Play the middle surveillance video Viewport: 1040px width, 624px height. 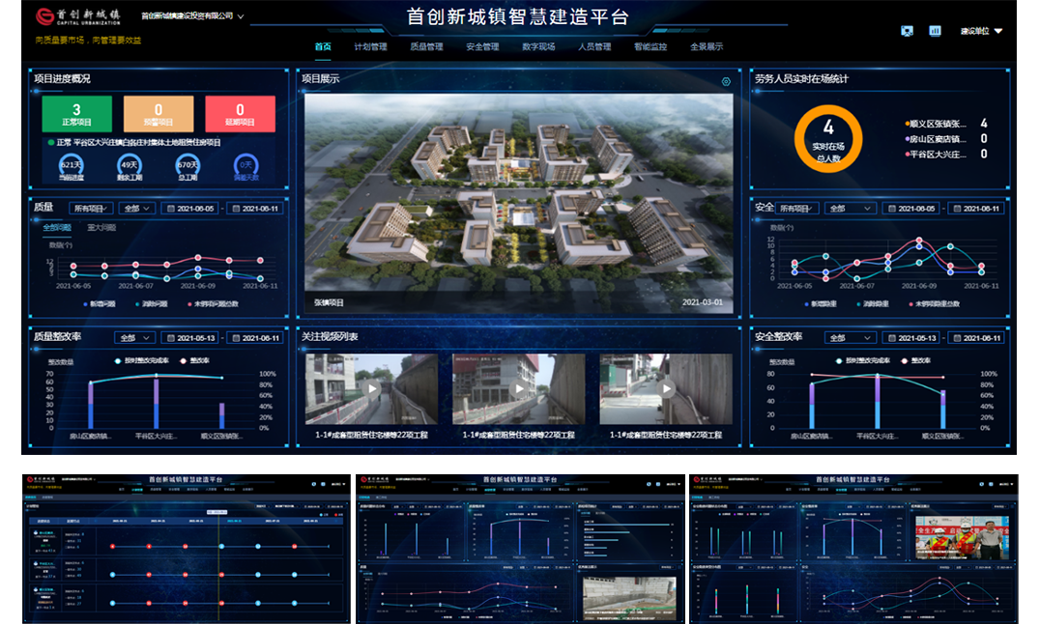[x=519, y=388]
